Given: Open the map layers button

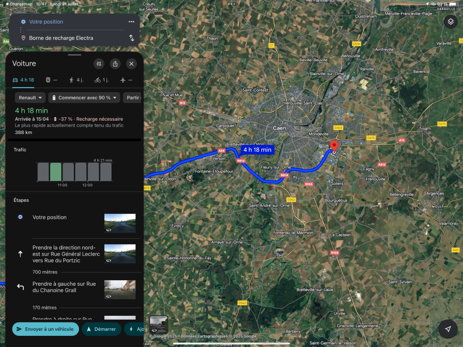Looking at the screenshot, I should [x=450, y=22].
